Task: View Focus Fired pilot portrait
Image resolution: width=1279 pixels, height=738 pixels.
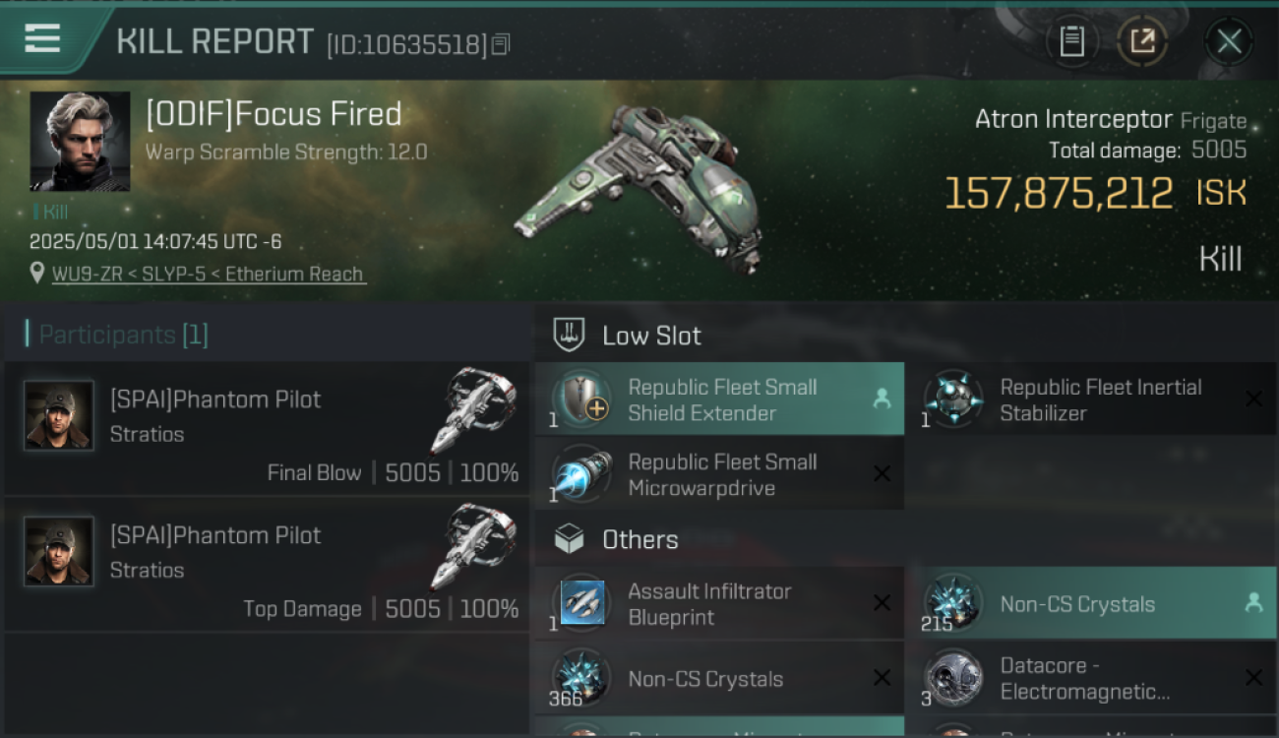Action: pyautogui.click(x=80, y=142)
